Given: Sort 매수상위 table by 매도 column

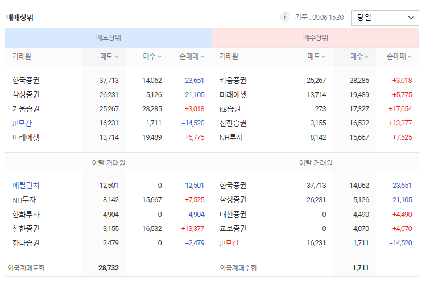Looking at the screenshot, I should click(316, 56).
